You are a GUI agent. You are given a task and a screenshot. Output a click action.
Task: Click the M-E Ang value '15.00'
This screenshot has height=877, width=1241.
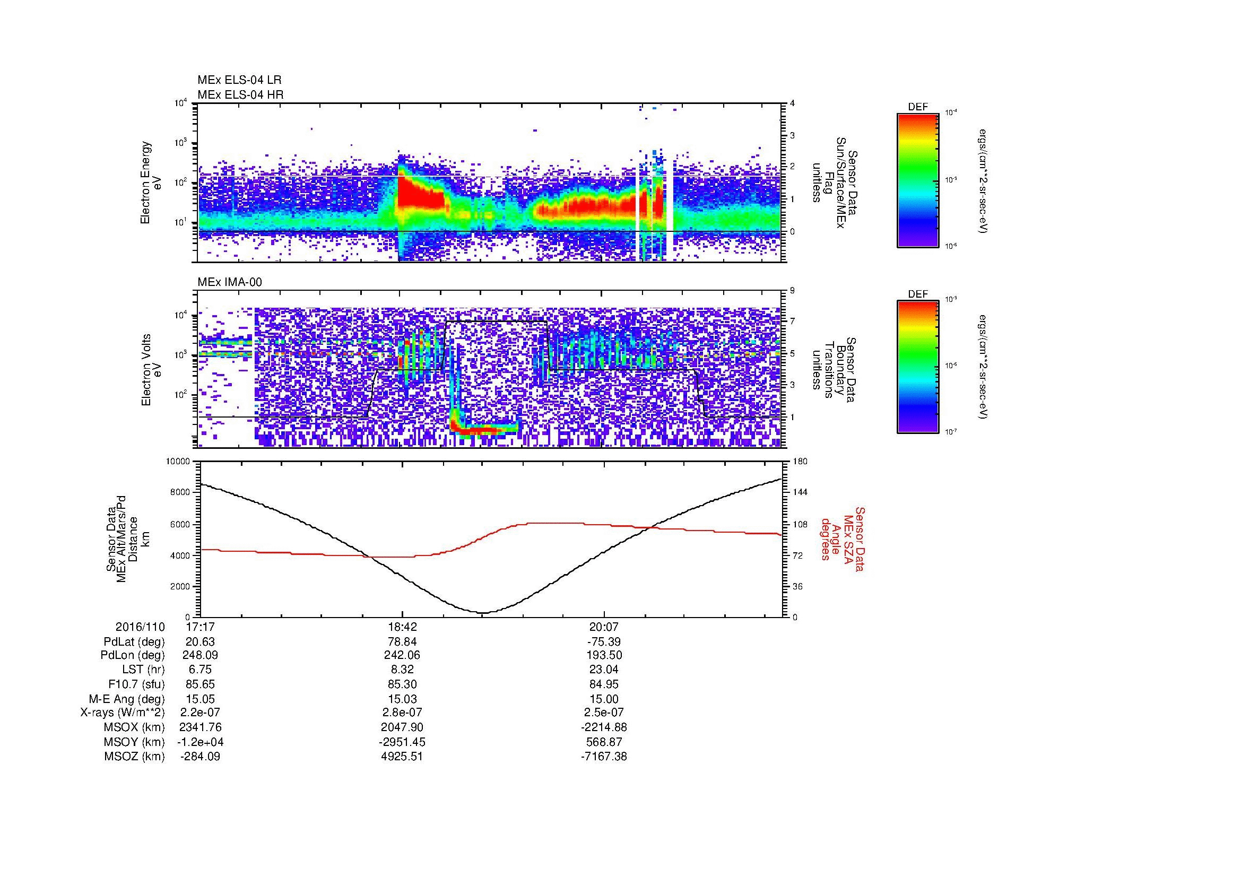tap(604, 699)
